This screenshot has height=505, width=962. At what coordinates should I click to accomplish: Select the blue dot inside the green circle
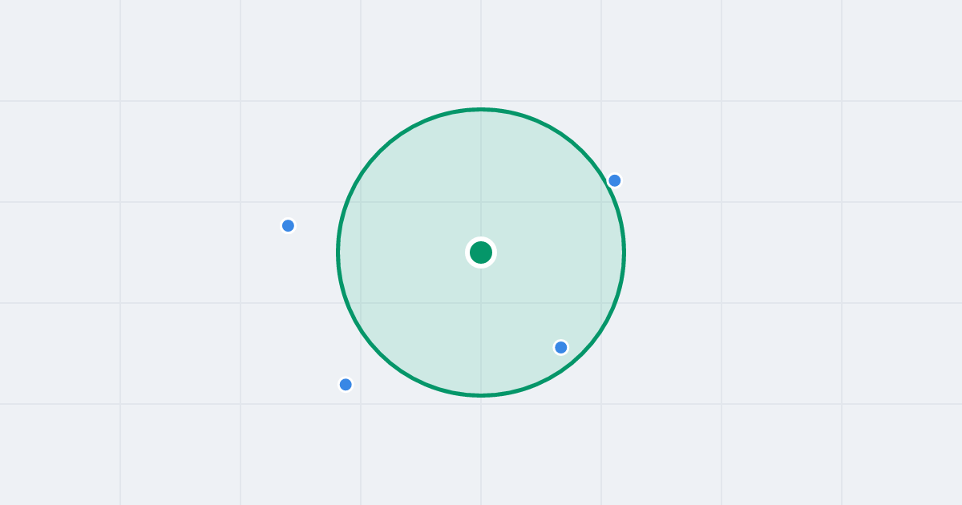(x=561, y=347)
